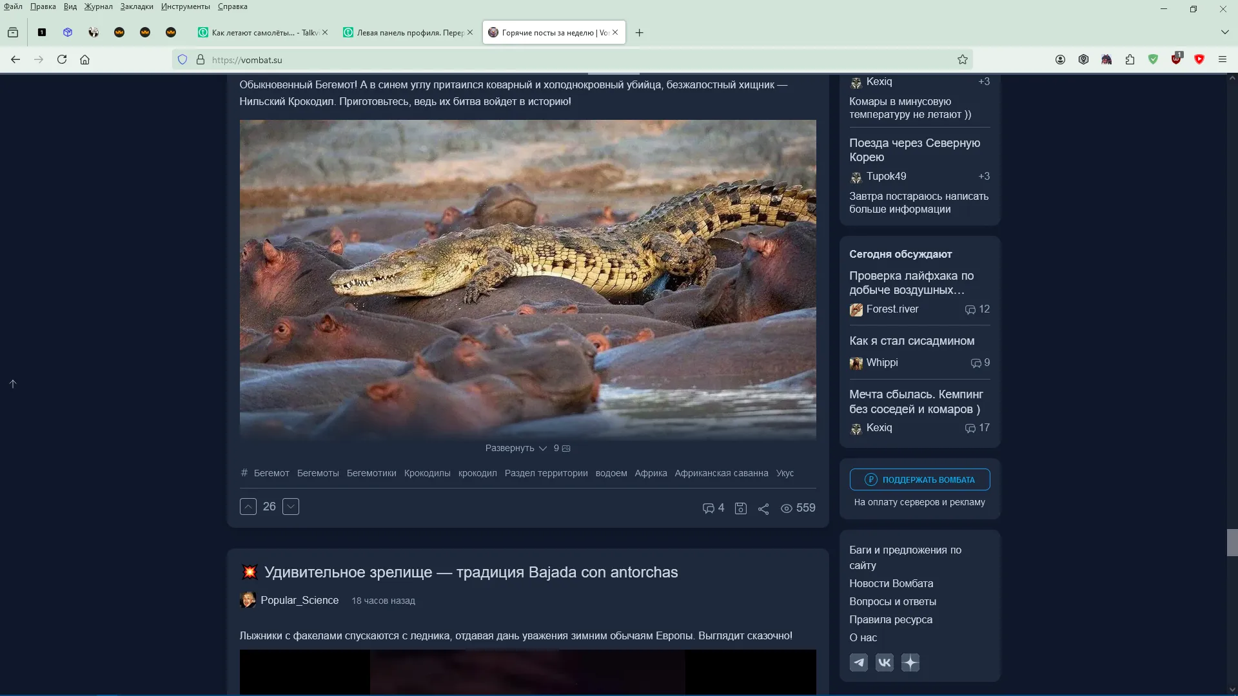Click the Поддержать Вомбата button
Image resolution: width=1238 pixels, height=696 pixels.
click(x=919, y=479)
